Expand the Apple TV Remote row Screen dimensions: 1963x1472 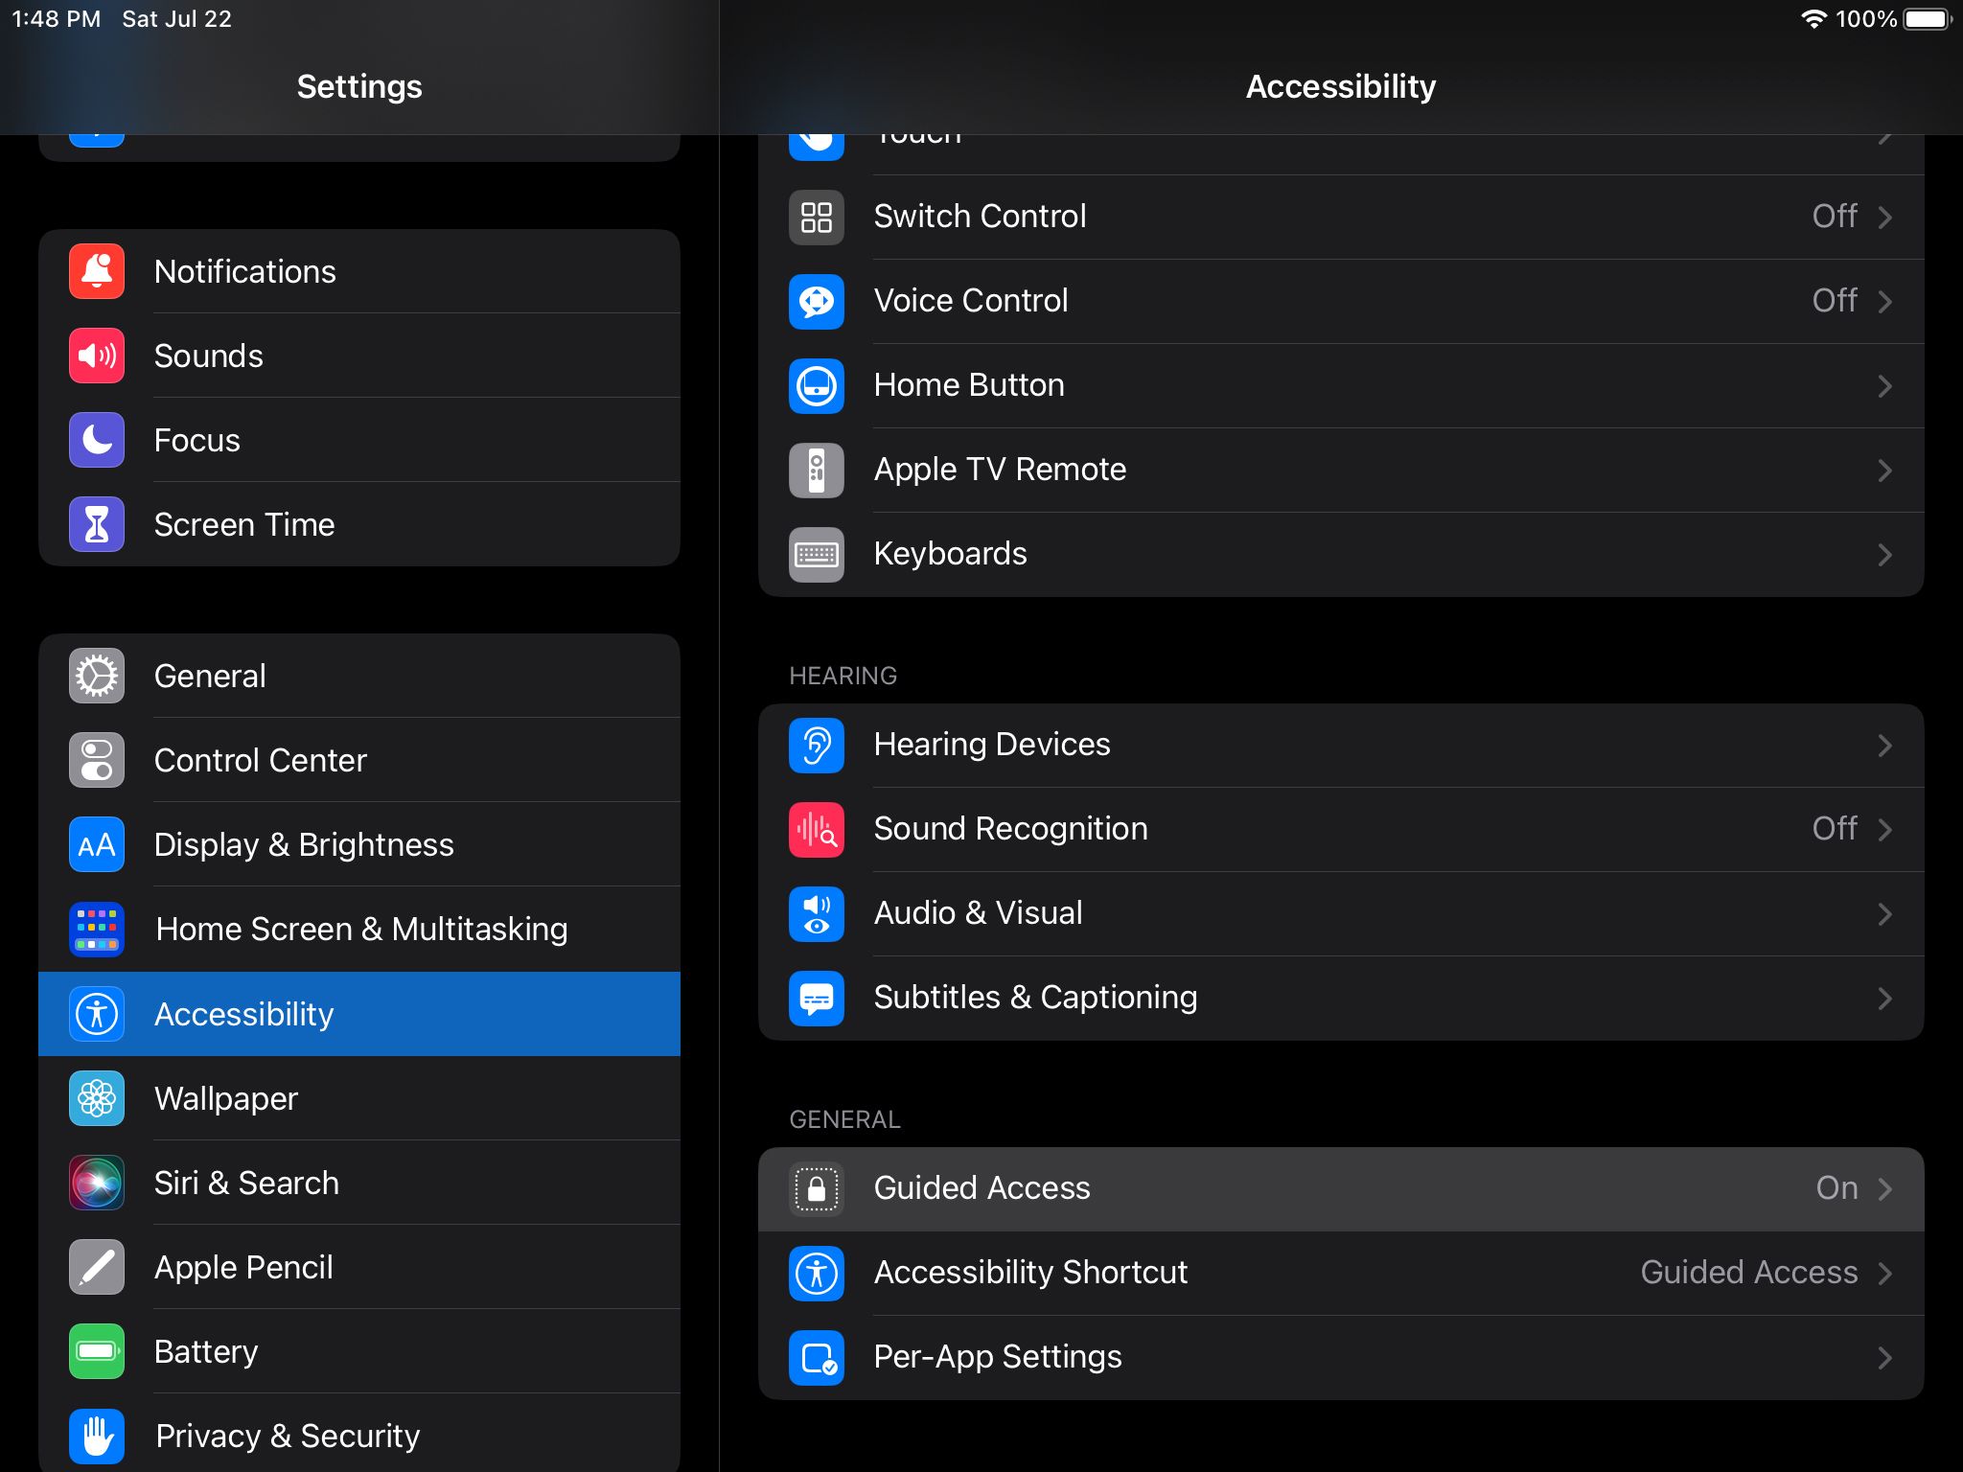(x=1342, y=470)
